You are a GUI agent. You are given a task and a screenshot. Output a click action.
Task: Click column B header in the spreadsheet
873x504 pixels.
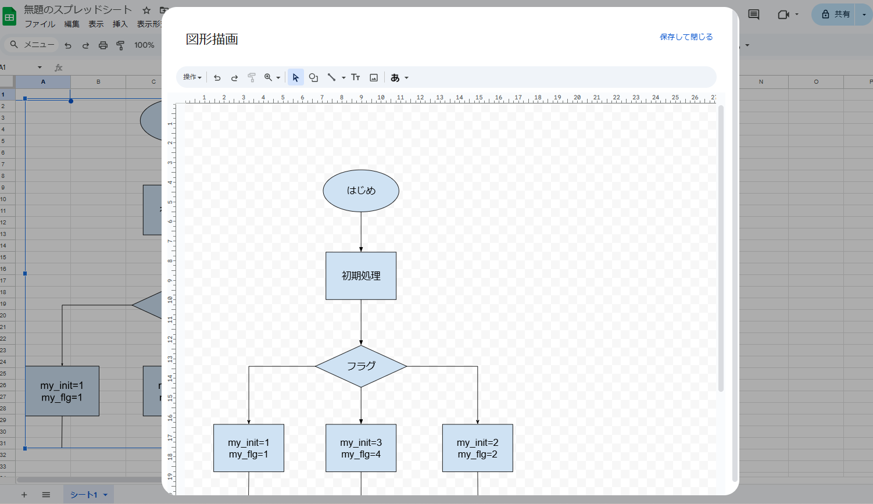click(x=98, y=82)
